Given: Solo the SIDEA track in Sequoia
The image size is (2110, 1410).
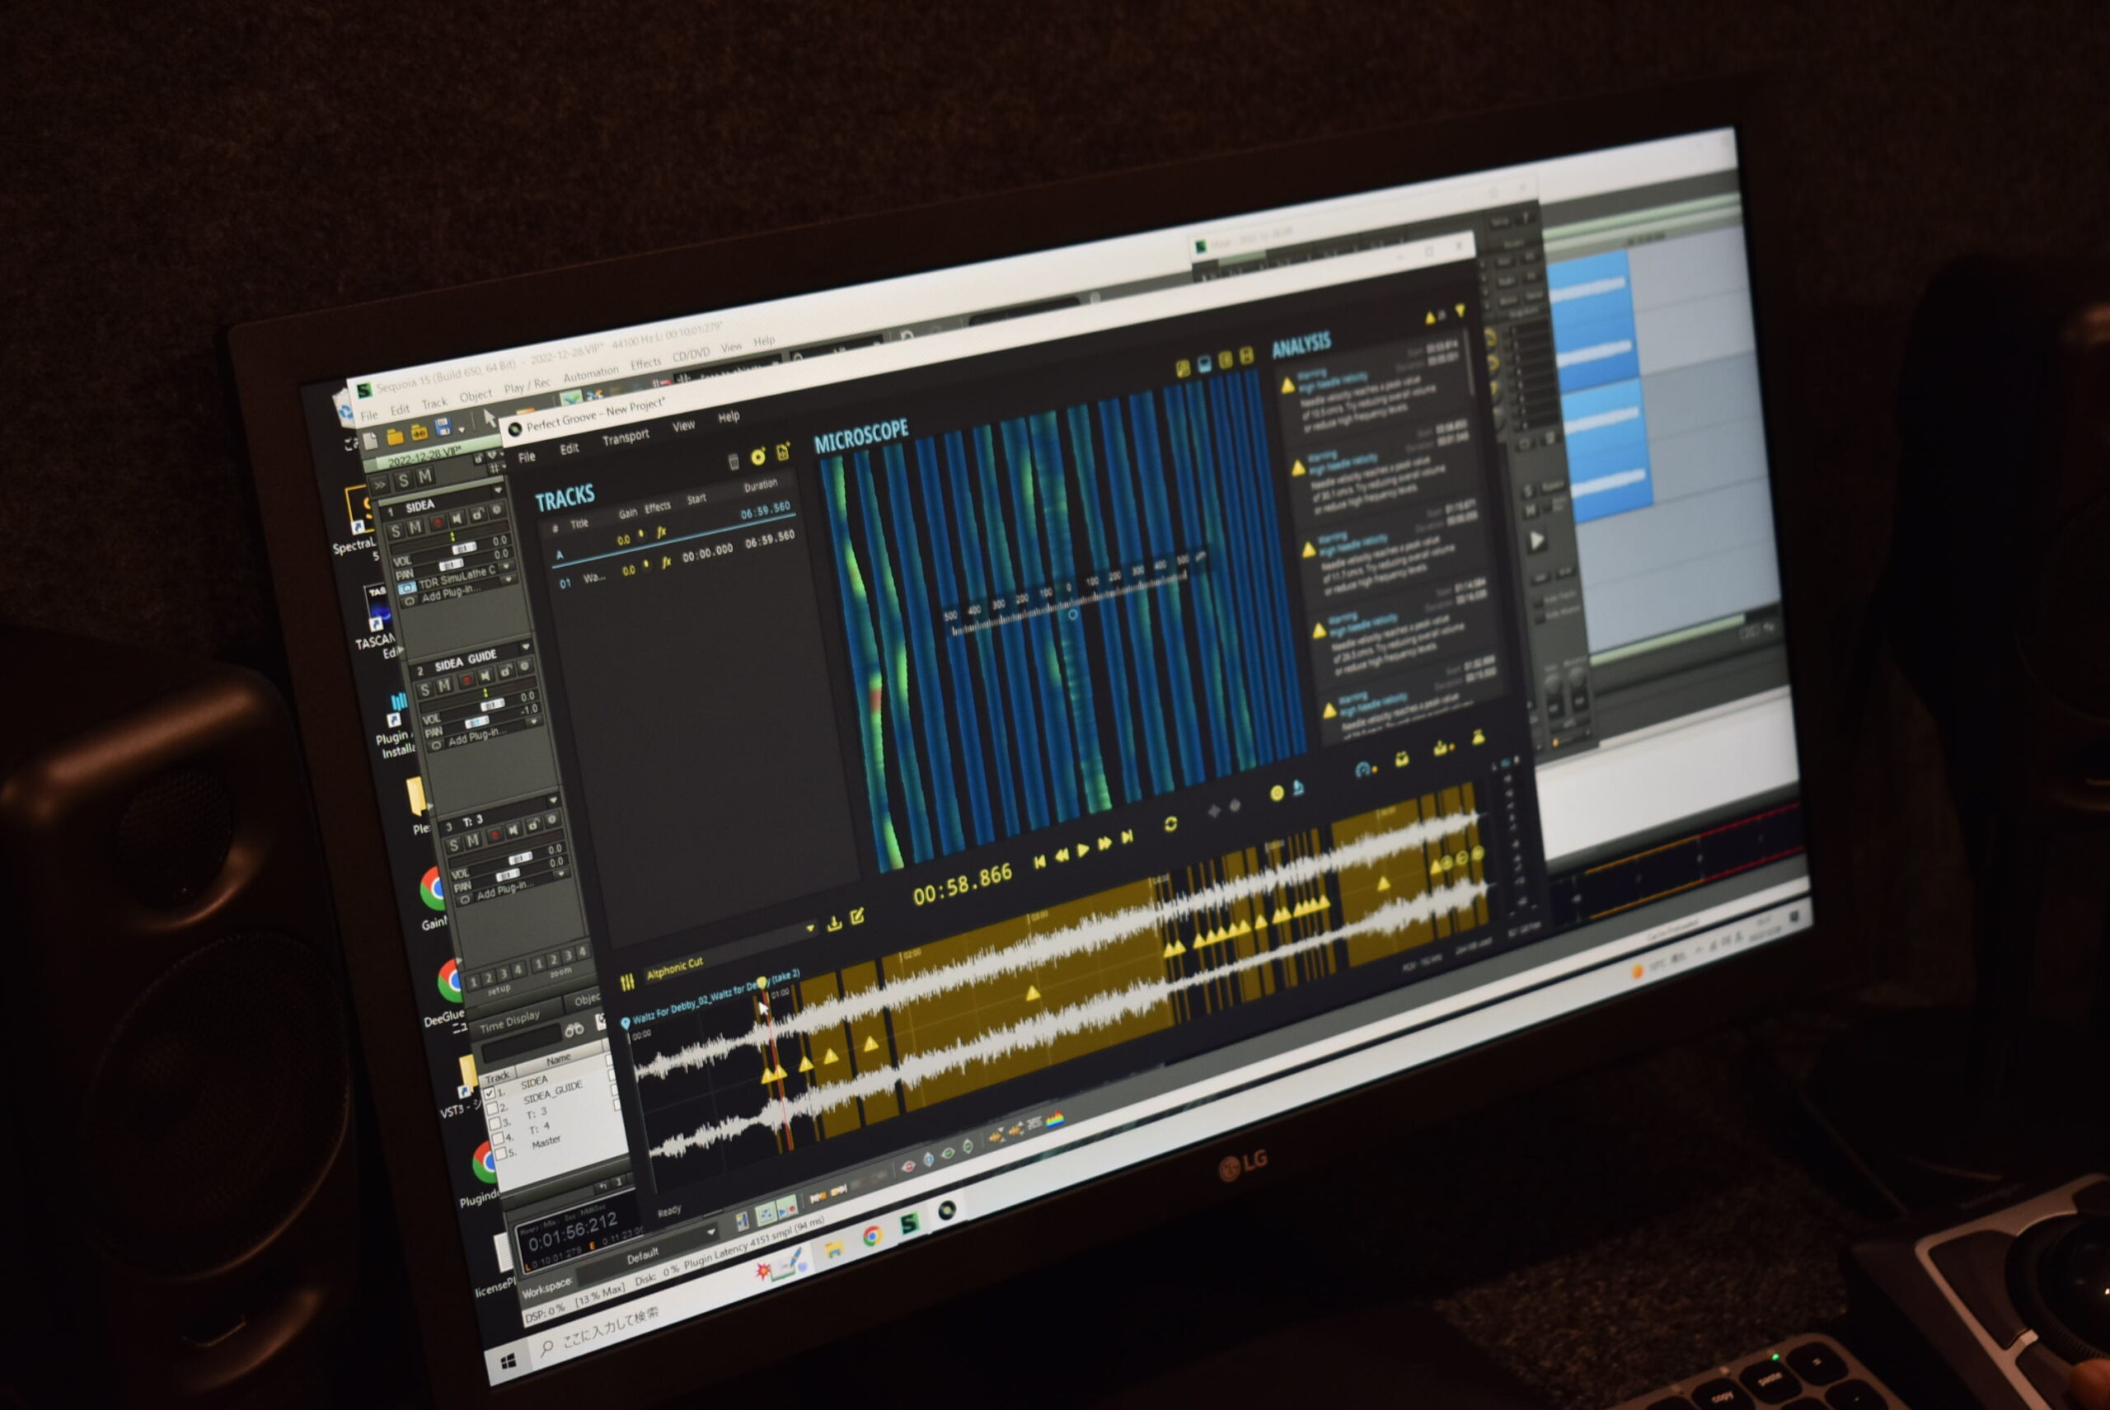Looking at the screenshot, I should (395, 532).
